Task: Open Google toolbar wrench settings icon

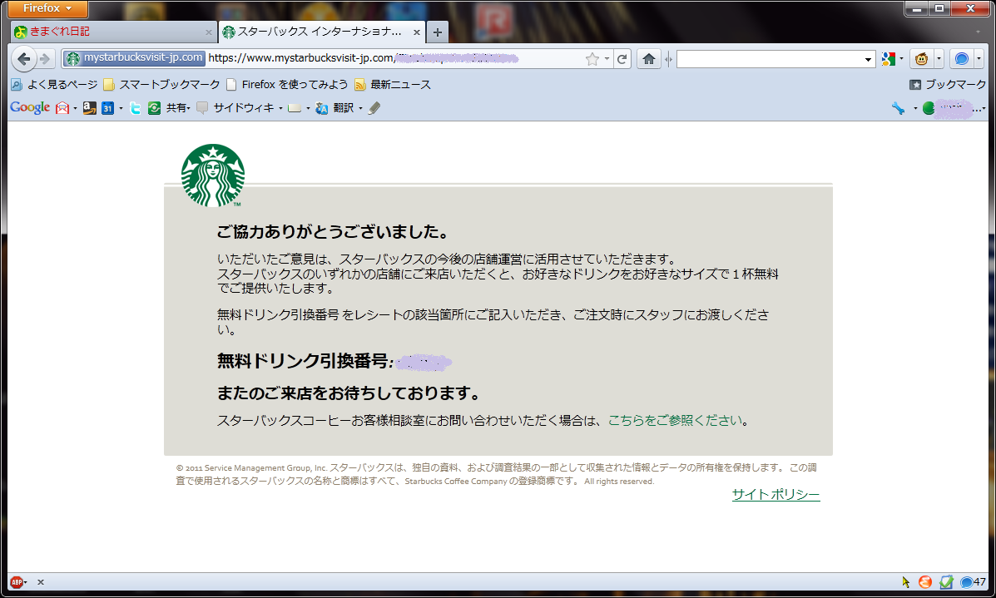Action: point(898,108)
